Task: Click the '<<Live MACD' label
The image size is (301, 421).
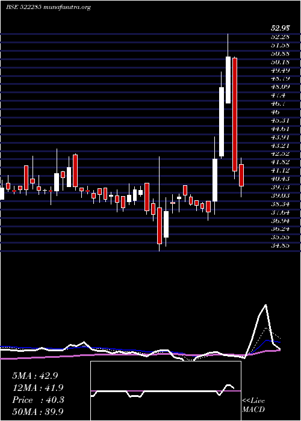Action: point(253,405)
